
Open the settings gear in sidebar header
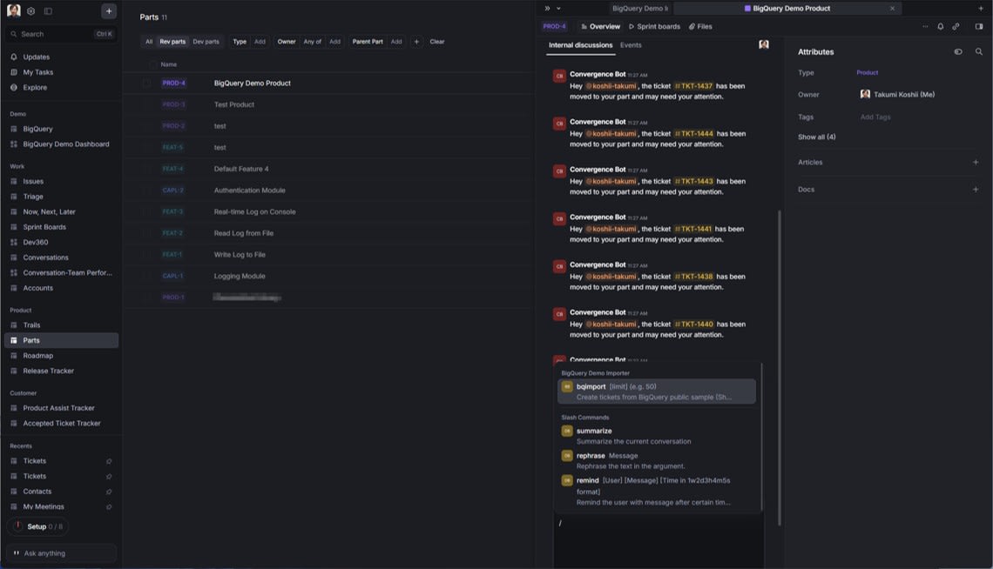click(30, 11)
